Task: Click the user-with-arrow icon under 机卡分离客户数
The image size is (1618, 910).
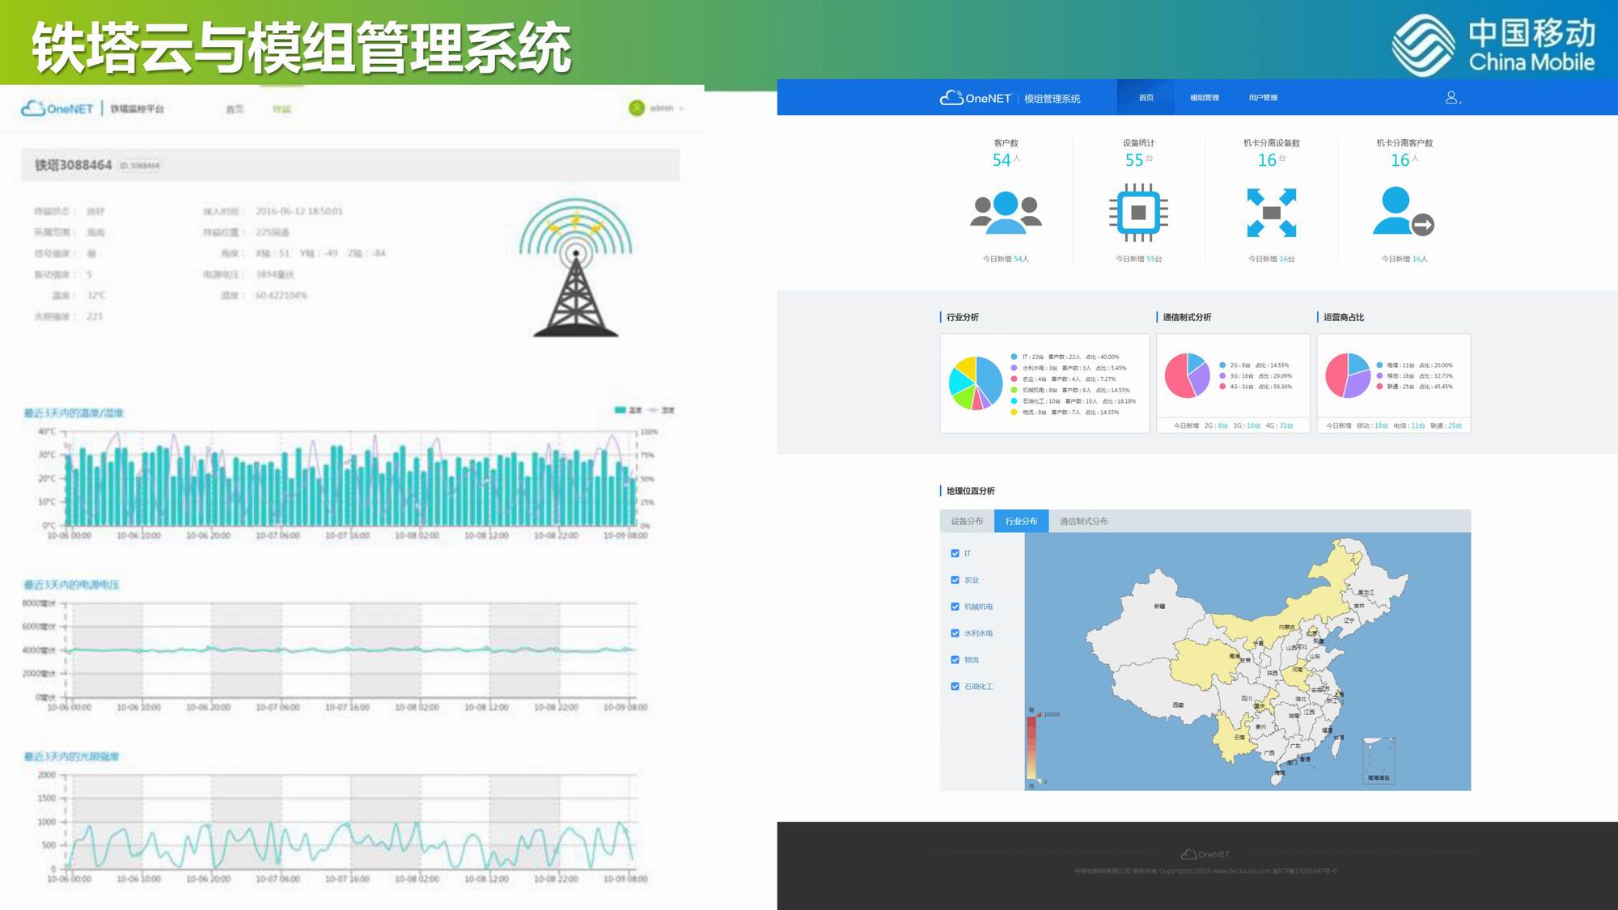Action: (1403, 213)
